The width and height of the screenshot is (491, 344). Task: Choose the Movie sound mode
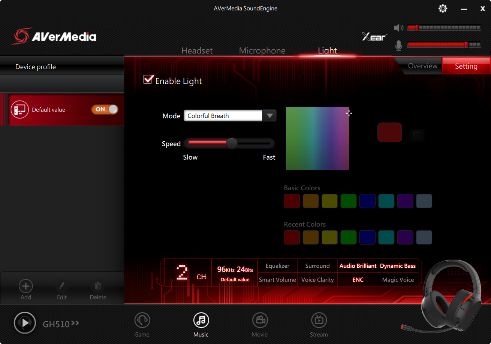[260, 325]
